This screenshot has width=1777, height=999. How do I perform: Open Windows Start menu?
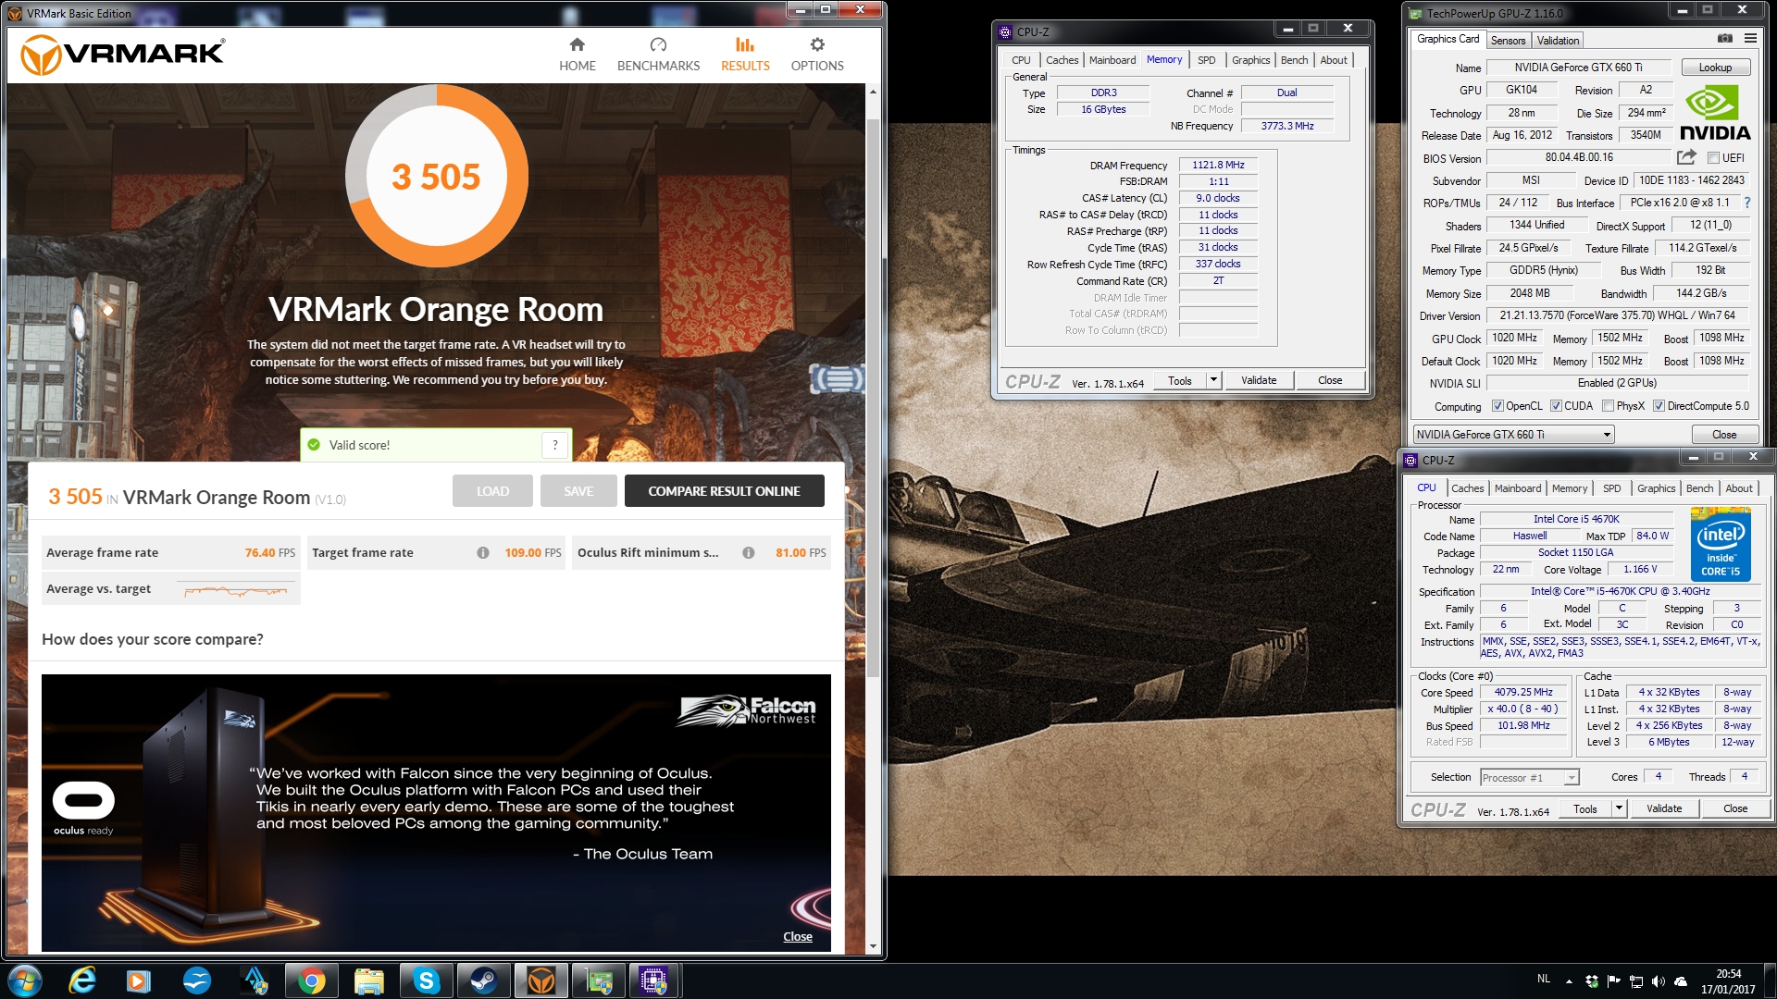tap(25, 980)
